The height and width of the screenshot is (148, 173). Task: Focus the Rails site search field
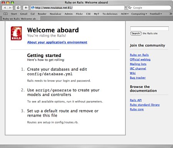[x=150, y=28]
